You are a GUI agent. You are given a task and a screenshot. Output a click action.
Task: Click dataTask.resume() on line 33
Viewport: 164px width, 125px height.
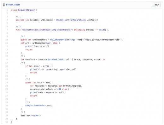pos(31,116)
